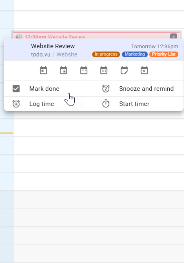Click the 'tomorrow' calendar icon, bottom-right square
Screen dimensions: 184x263
tap(64, 70)
